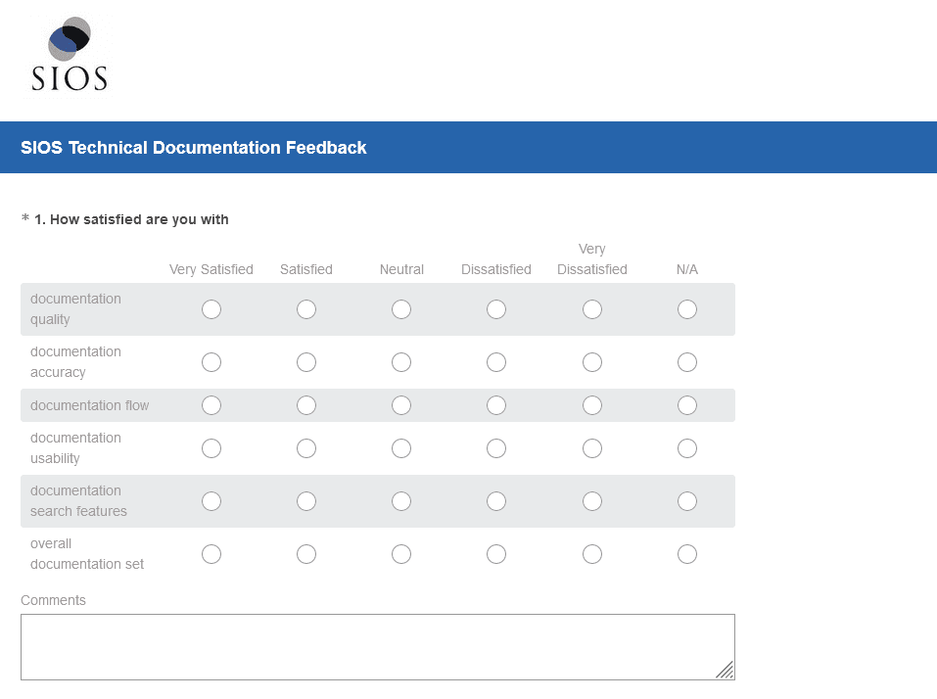Screen dimensions: 937x699
Task: Pick Dissatisfied for documentation search features
Action: (496, 501)
